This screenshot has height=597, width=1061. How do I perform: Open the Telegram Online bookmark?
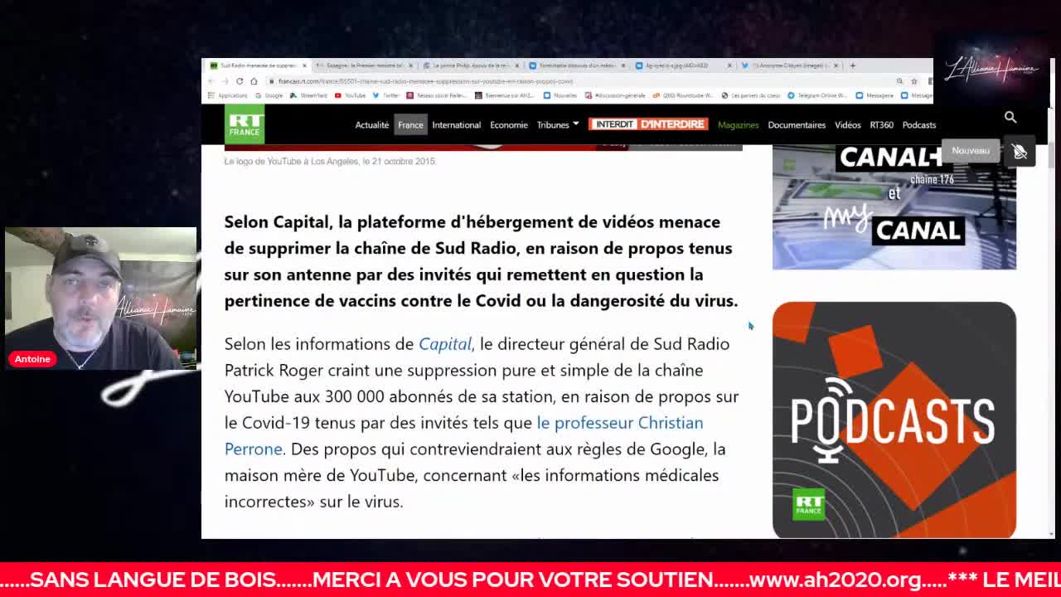(817, 95)
